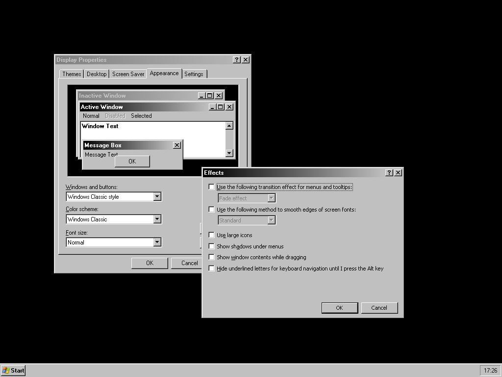
Task: Expand the Color scheme dropdown
Action: coord(157,219)
